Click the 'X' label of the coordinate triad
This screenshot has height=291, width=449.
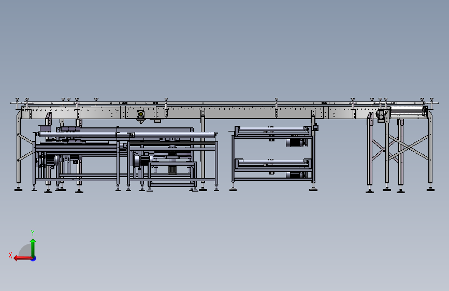[x=10, y=255]
